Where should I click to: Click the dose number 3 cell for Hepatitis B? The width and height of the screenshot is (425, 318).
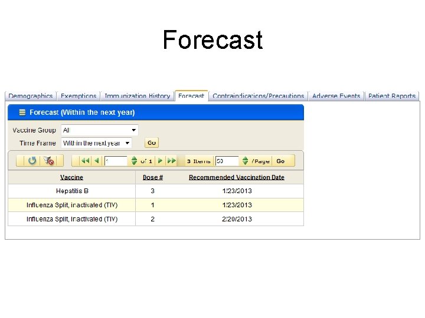pos(153,191)
